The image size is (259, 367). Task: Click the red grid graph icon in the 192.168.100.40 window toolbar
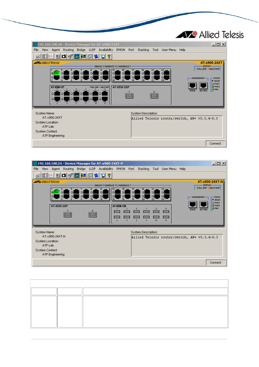pyautogui.click(x=51, y=57)
